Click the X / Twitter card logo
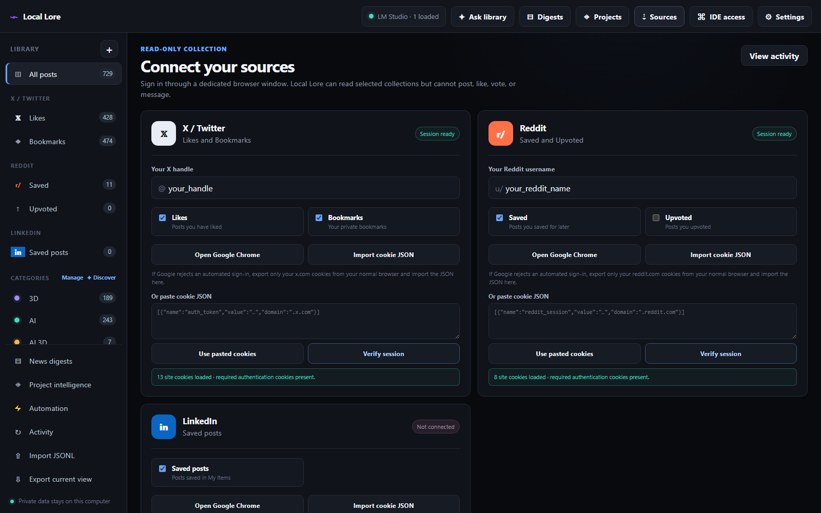821x513 pixels. click(164, 133)
